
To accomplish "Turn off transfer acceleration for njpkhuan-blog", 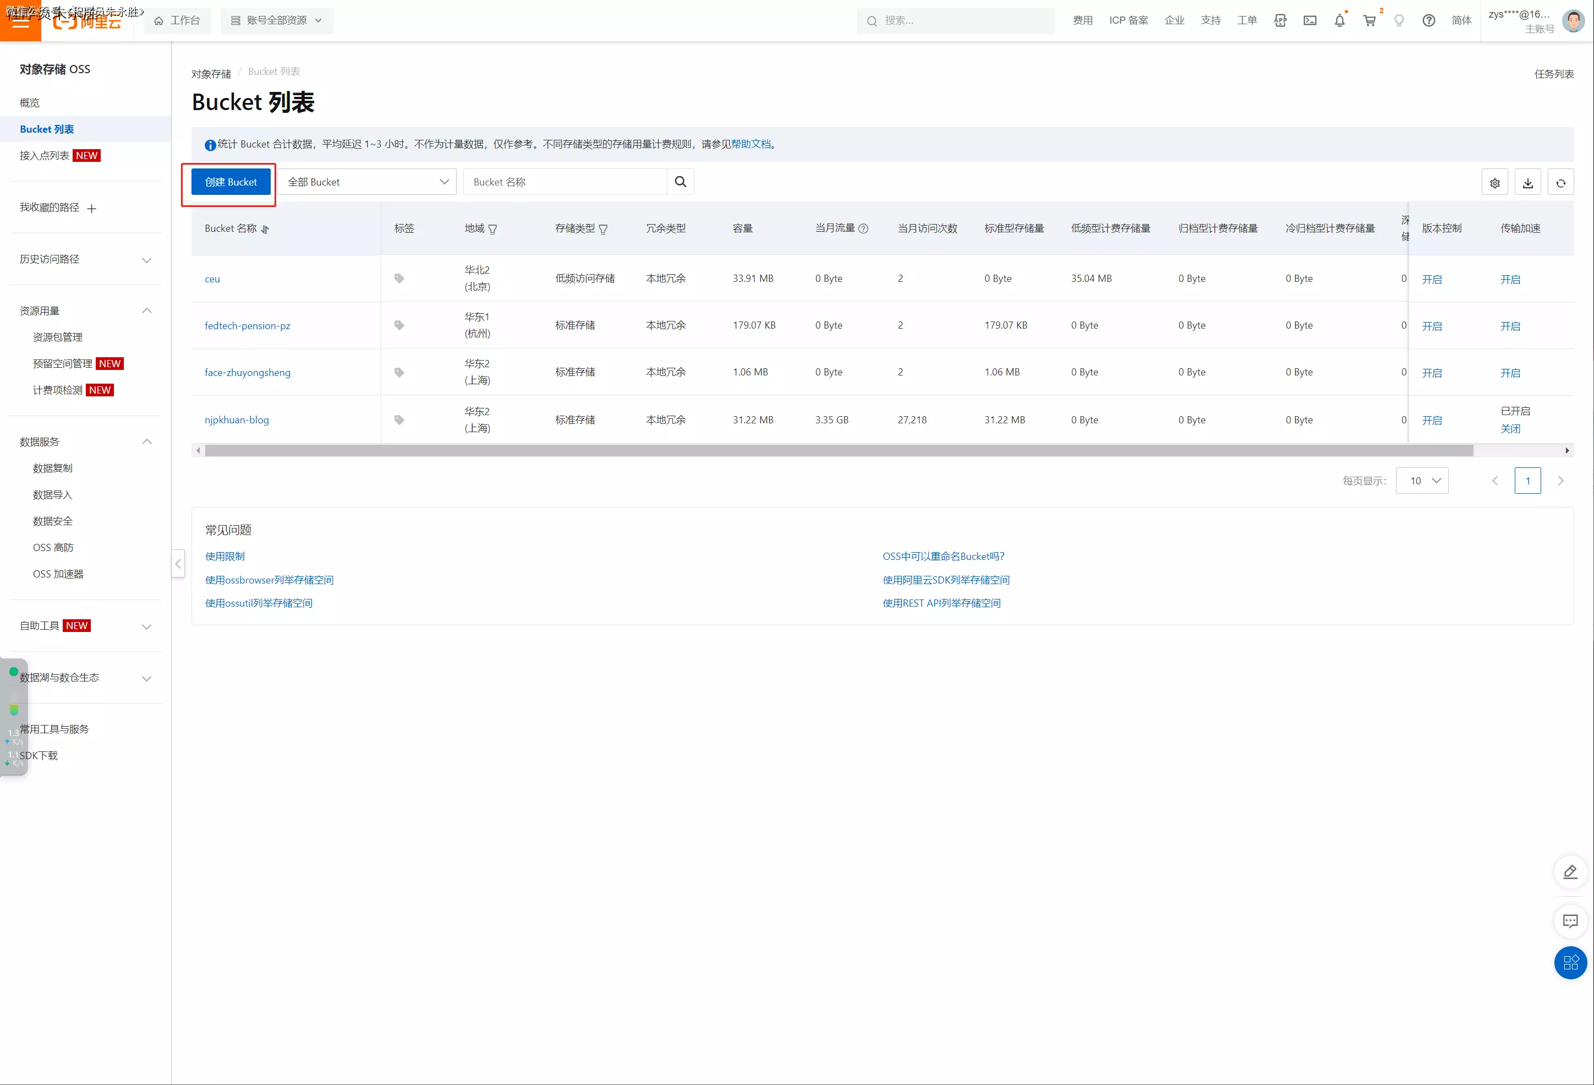I will click(1510, 428).
